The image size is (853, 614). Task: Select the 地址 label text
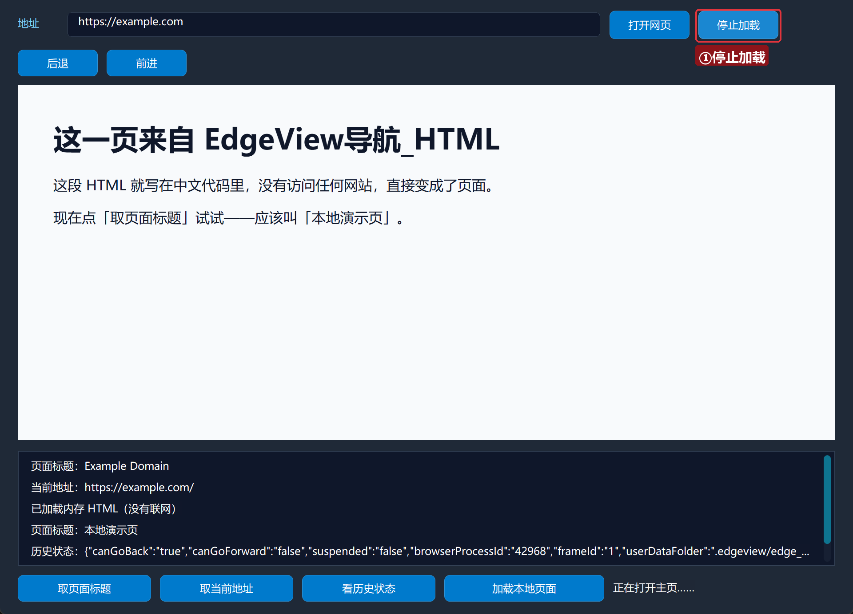coord(28,24)
